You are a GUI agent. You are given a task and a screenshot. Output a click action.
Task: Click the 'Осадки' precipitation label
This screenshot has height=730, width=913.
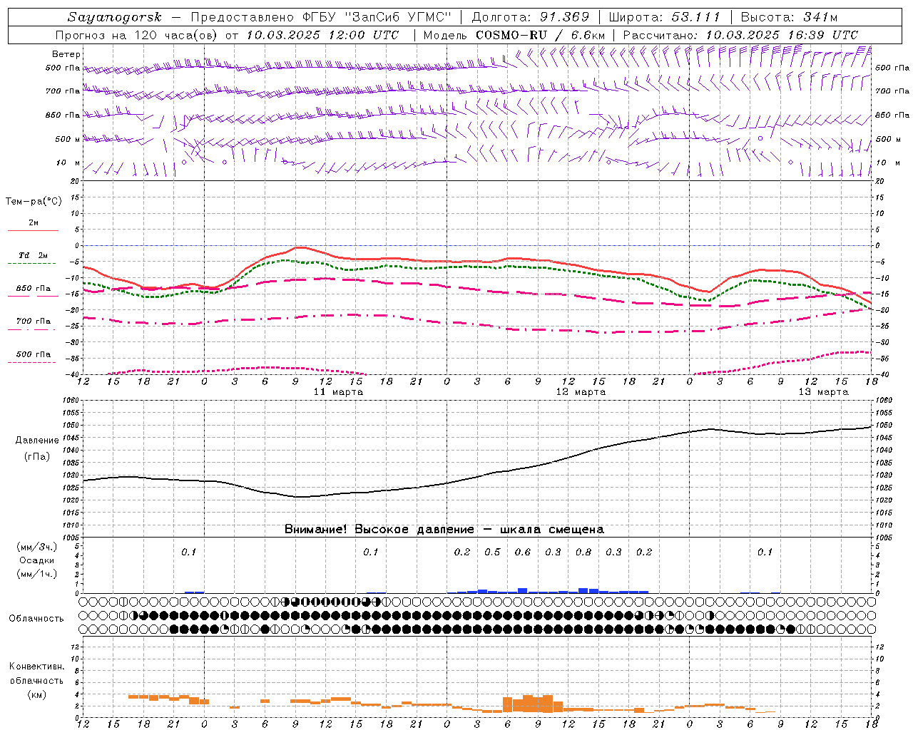[x=36, y=560]
